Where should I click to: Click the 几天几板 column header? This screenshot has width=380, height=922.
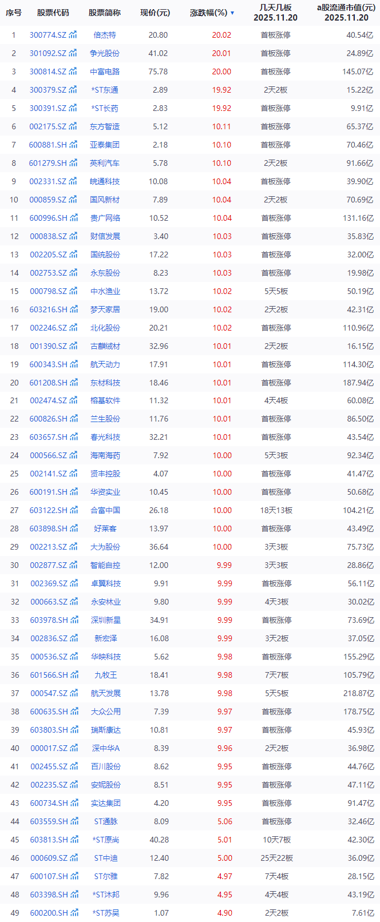(x=275, y=13)
